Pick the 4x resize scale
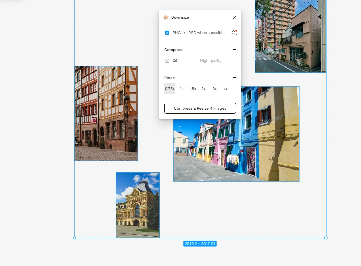Image resolution: width=361 pixels, height=266 pixels. [x=226, y=89]
